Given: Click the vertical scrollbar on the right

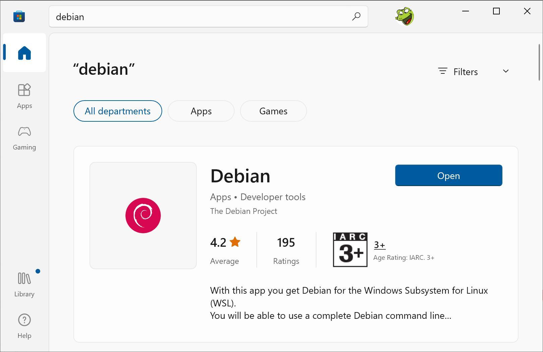Looking at the screenshot, I should pos(539,63).
